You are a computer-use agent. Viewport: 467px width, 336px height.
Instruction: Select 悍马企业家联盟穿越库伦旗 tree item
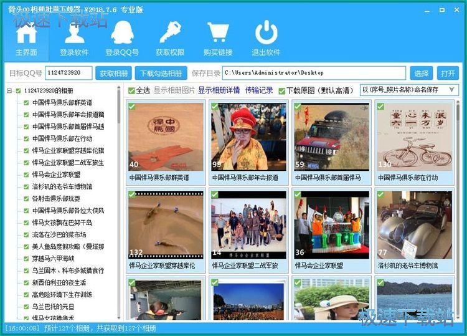(x=68, y=151)
